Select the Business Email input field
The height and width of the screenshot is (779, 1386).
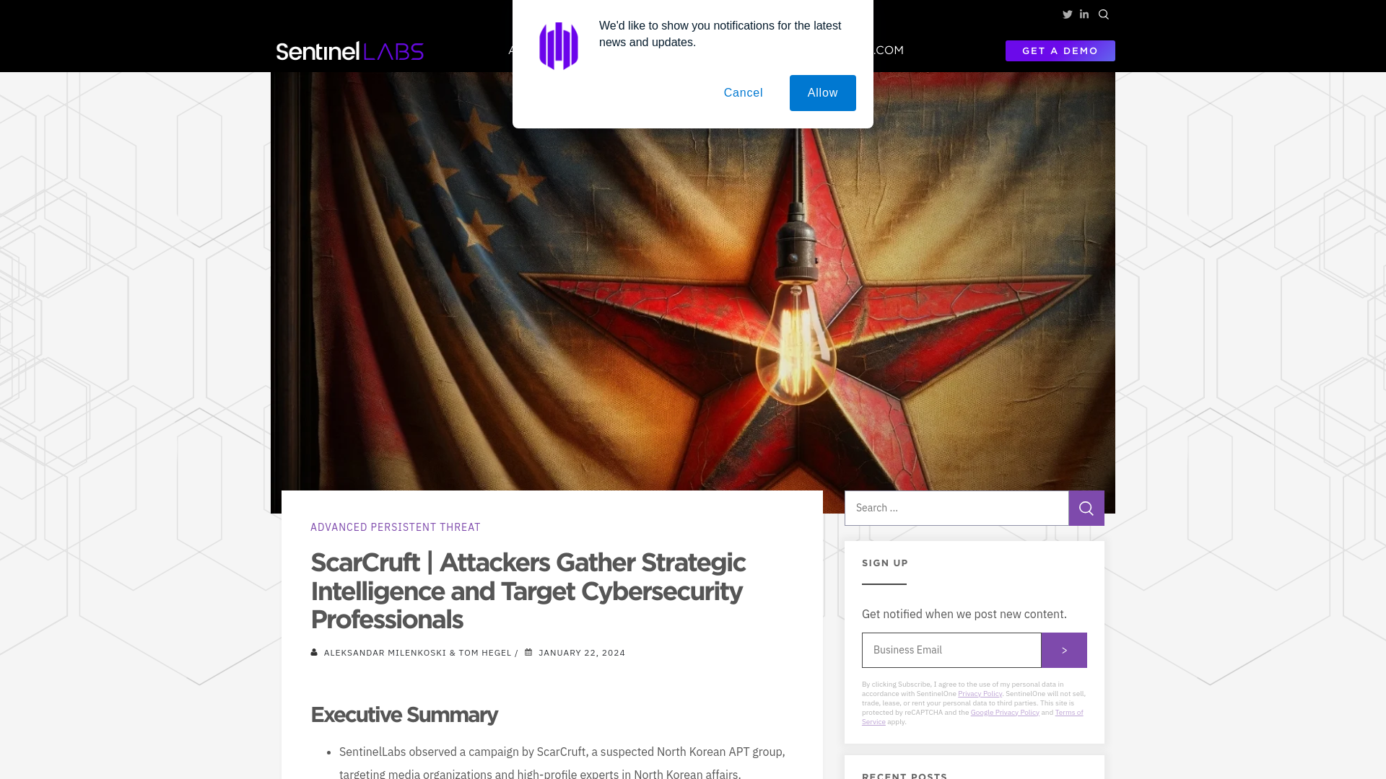tap(951, 650)
